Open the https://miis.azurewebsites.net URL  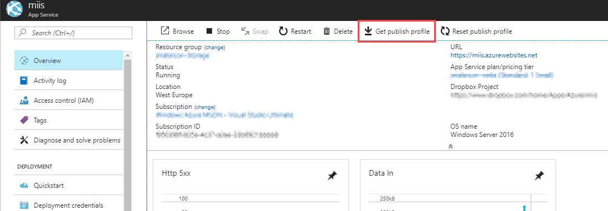tap(493, 55)
